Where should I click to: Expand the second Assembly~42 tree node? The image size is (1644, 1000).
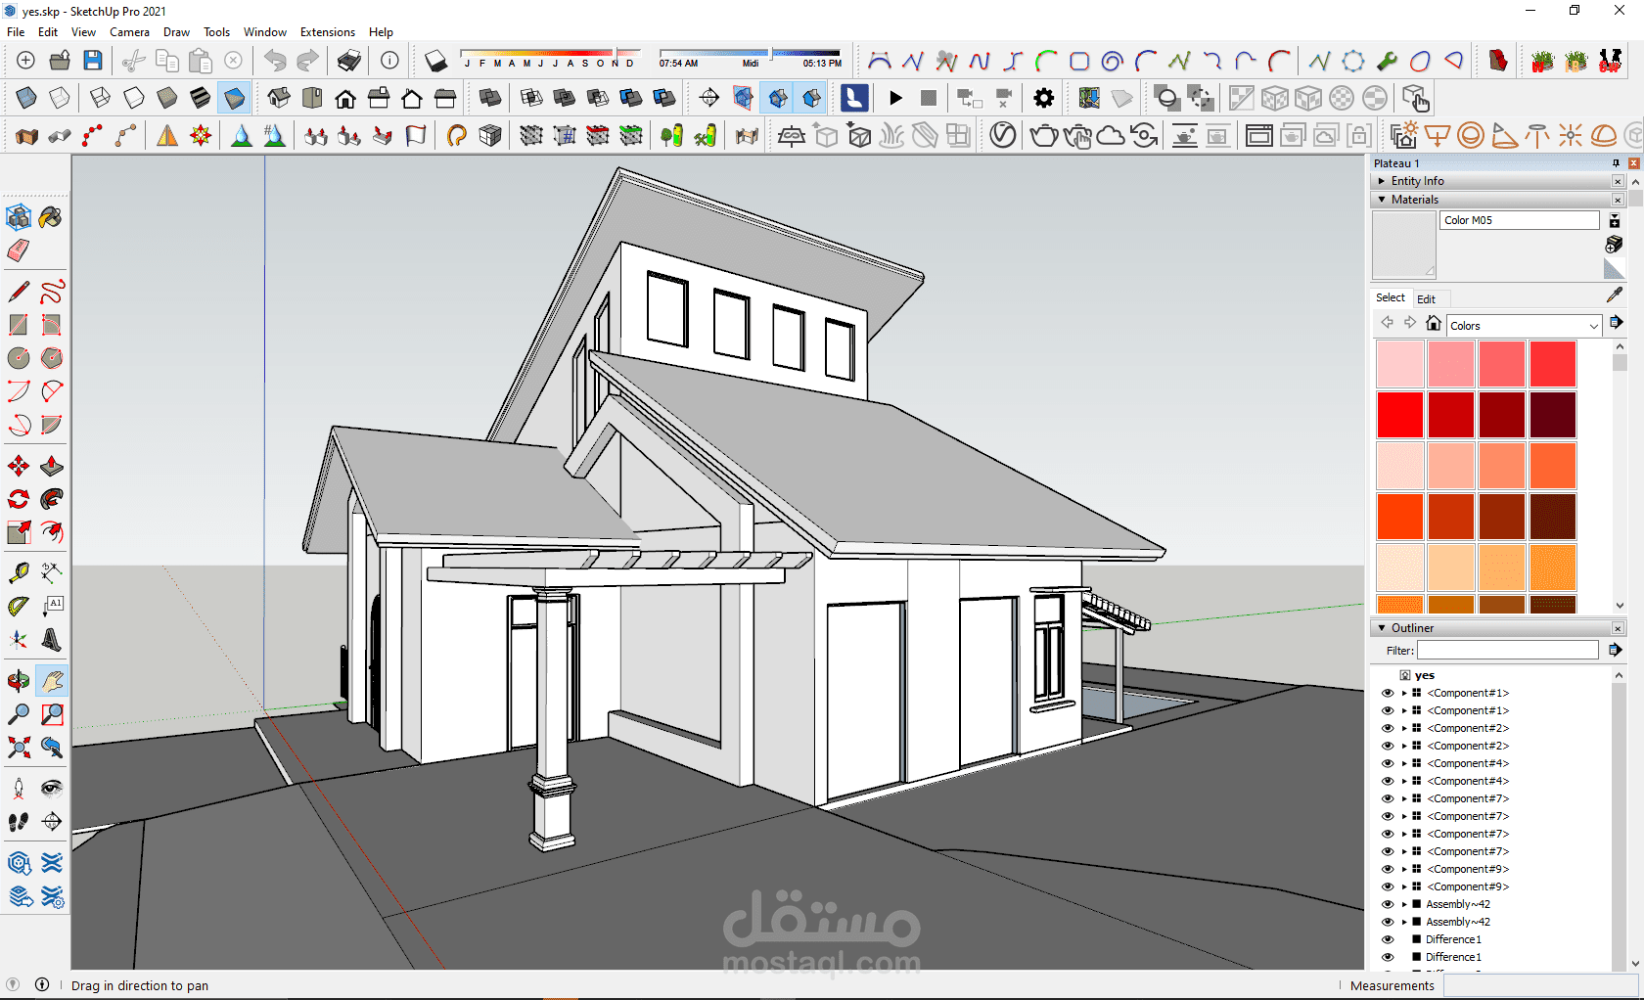[x=1404, y=922]
